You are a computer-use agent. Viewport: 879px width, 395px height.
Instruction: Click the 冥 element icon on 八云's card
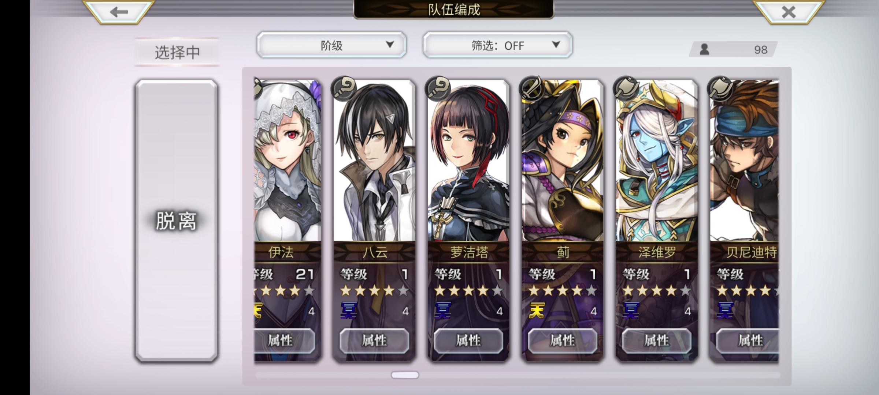coord(348,310)
